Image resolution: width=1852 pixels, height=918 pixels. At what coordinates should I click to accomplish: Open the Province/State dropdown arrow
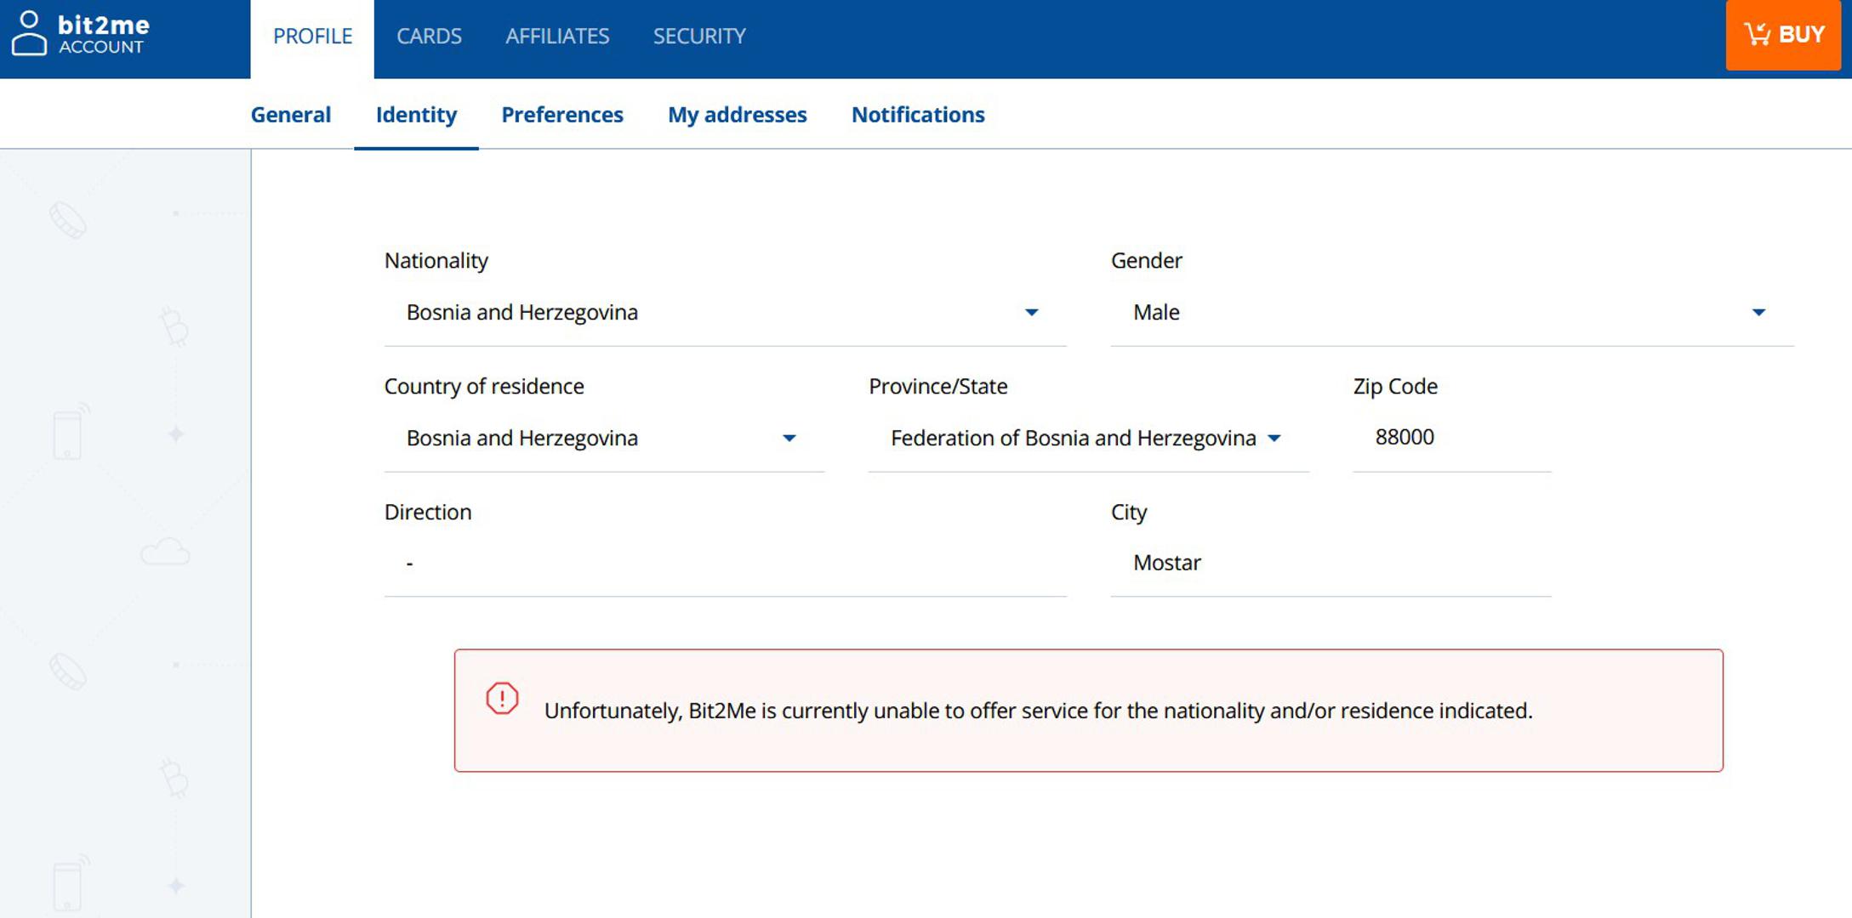(x=1274, y=439)
